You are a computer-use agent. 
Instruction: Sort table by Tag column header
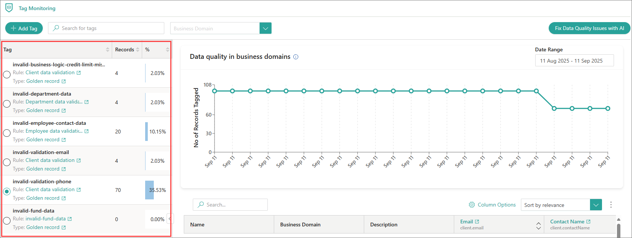[x=108, y=49]
